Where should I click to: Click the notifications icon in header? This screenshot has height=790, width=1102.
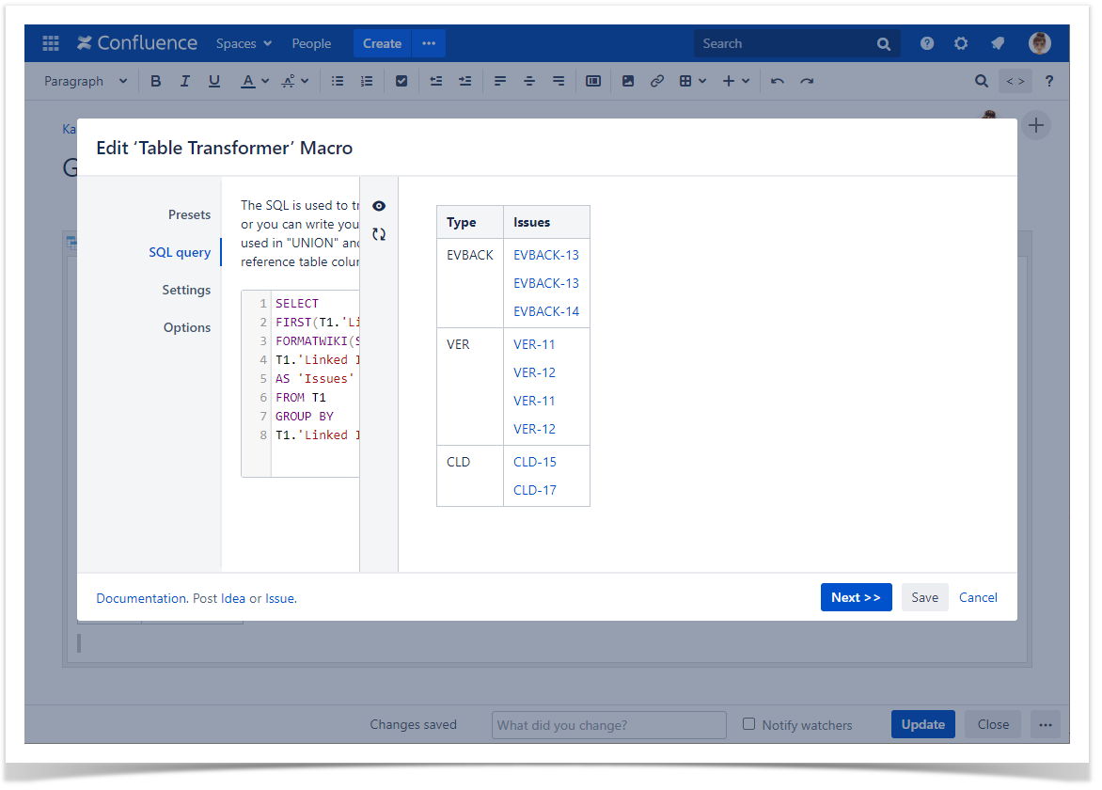(998, 43)
